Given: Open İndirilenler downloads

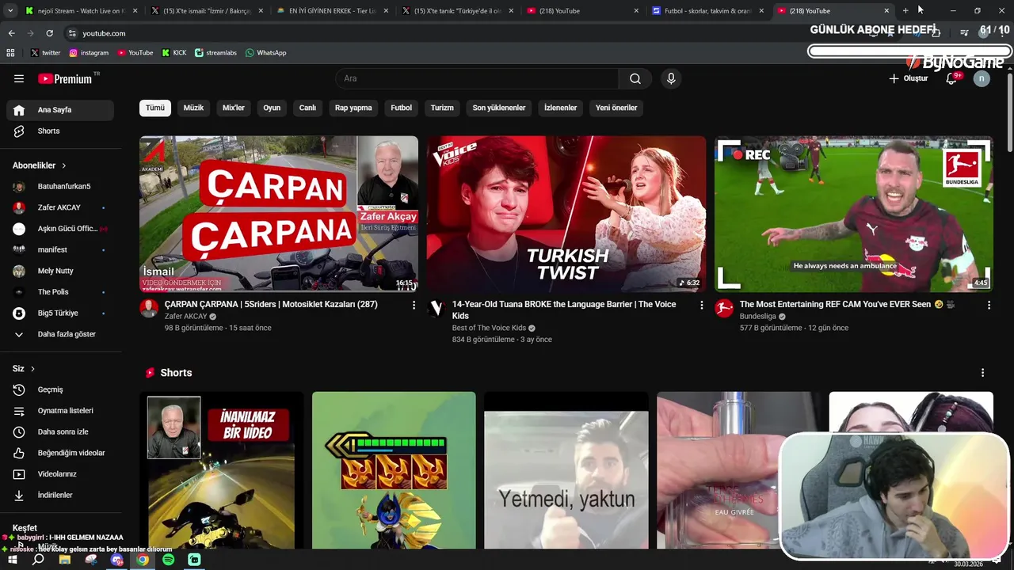Looking at the screenshot, I should [60, 495].
